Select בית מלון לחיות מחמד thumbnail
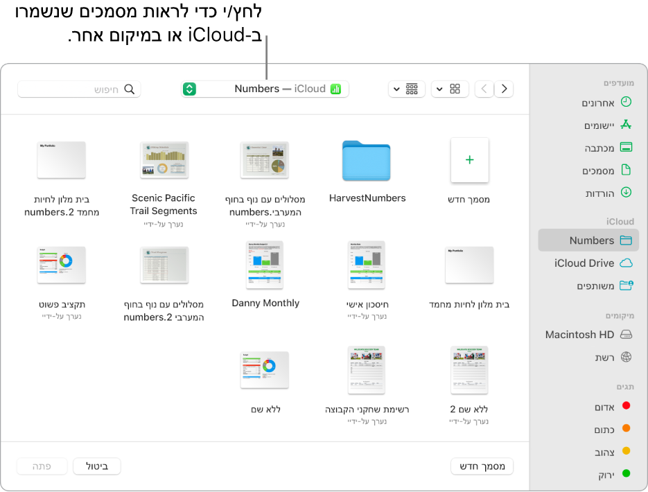This screenshot has width=648, height=492. tap(469, 265)
